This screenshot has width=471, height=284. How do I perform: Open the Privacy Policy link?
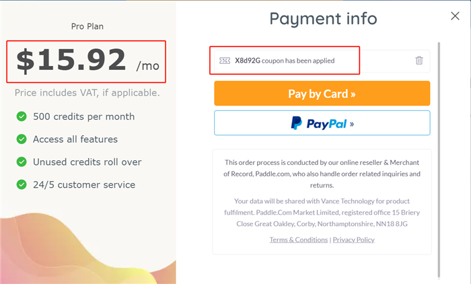click(353, 240)
